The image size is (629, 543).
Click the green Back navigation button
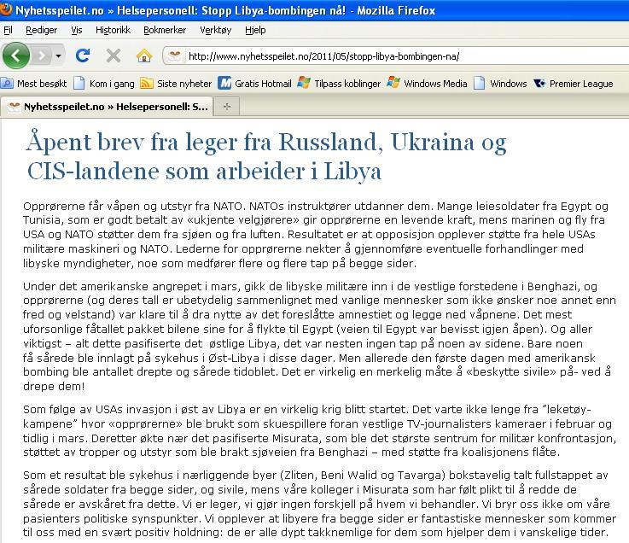tap(16, 55)
